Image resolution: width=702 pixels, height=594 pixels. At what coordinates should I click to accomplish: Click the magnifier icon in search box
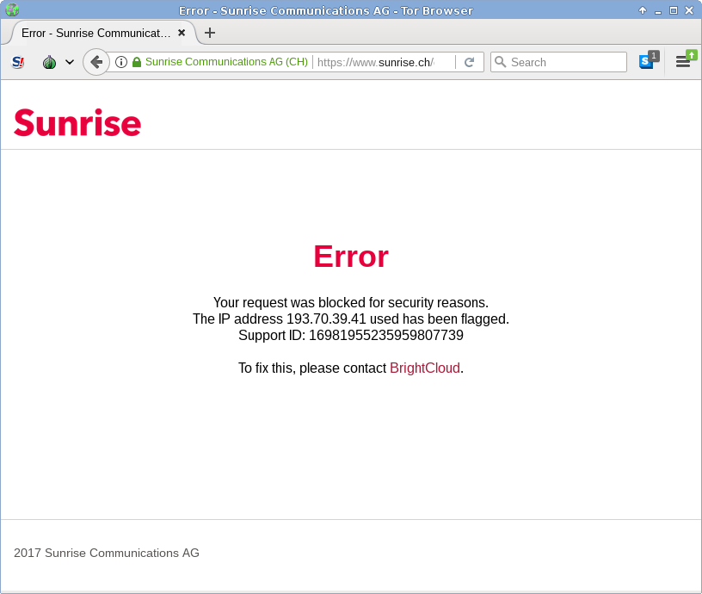(x=500, y=62)
